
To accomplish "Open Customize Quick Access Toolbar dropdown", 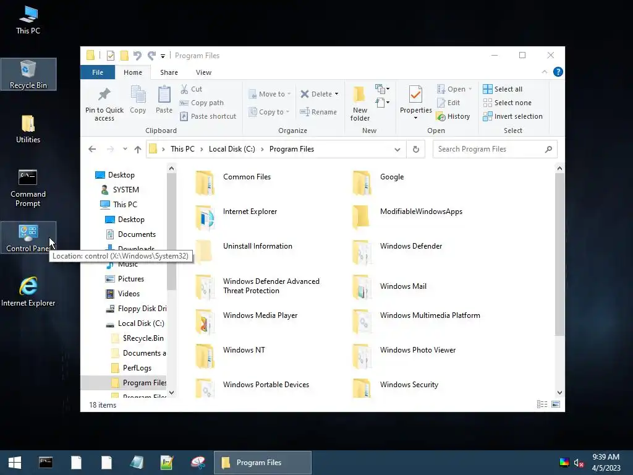I will (163, 56).
